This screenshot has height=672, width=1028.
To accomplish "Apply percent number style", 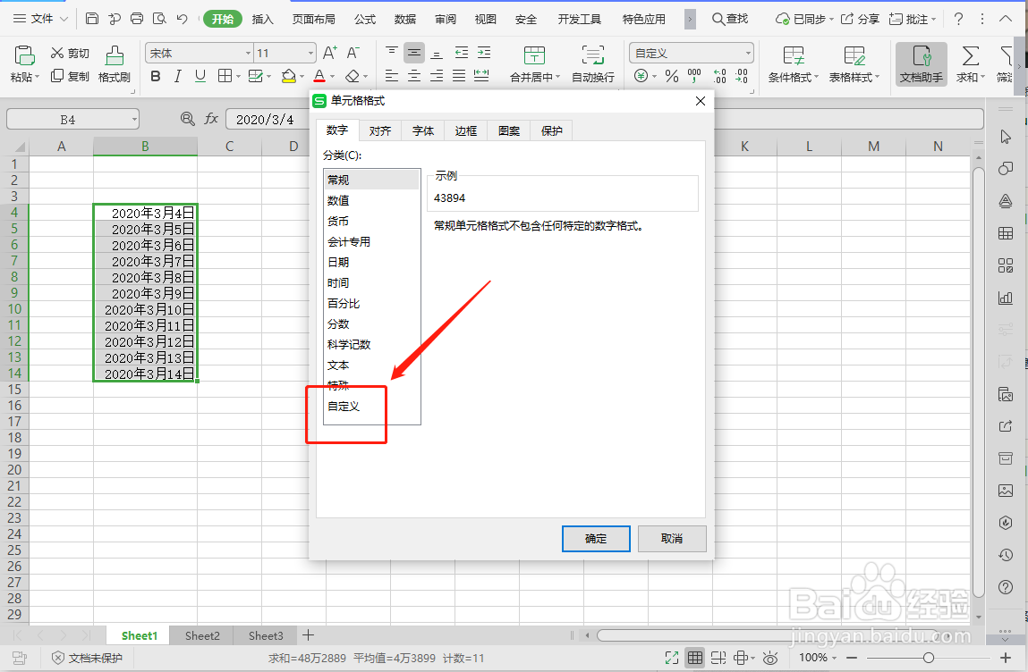I will tap(671, 76).
